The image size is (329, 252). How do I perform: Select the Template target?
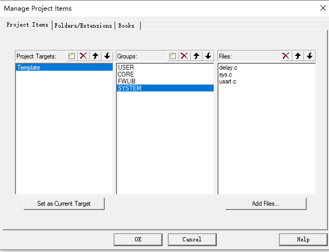(64, 68)
